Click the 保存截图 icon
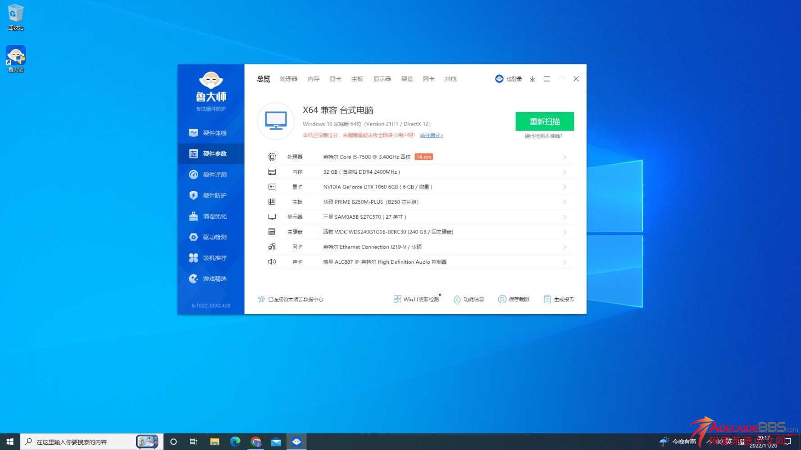The width and height of the screenshot is (801, 450). [x=502, y=299]
